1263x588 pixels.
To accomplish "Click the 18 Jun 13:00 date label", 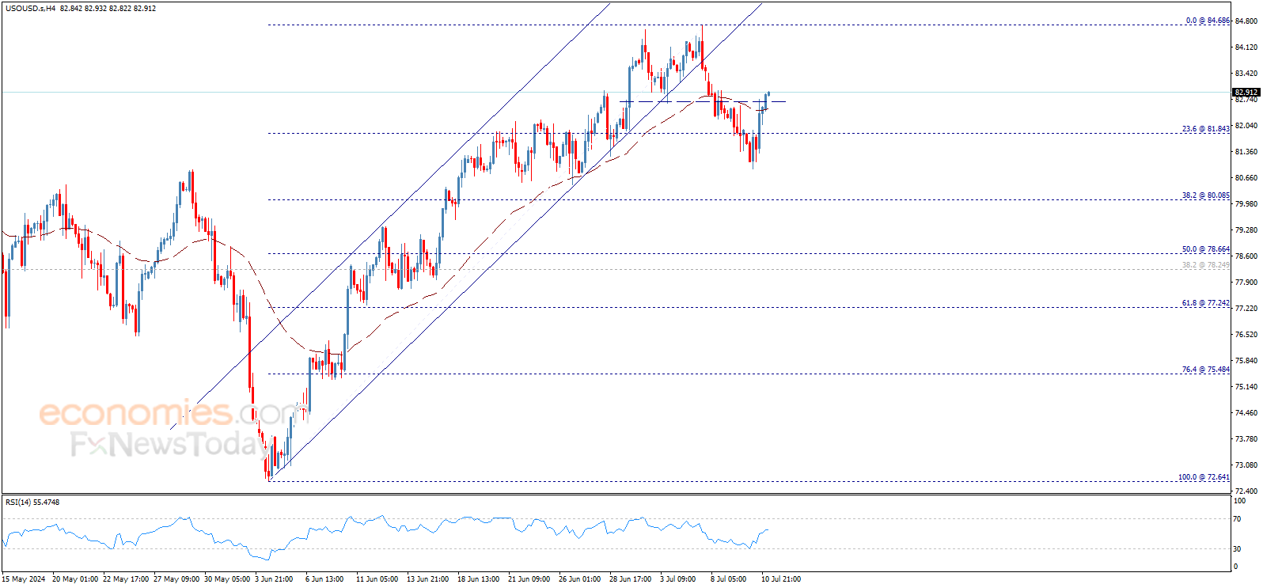I will pos(479,579).
